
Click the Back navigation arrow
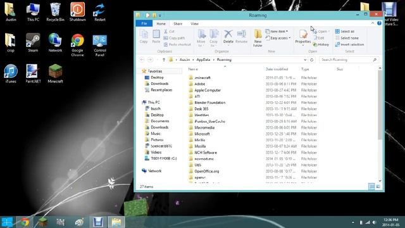[x=142, y=60]
